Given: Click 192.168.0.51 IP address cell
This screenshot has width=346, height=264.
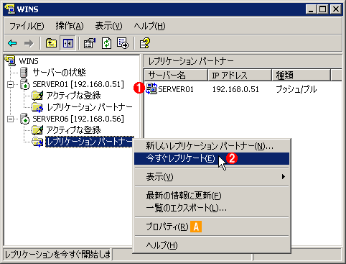Looking at the screenshot, I should (235, 89).
